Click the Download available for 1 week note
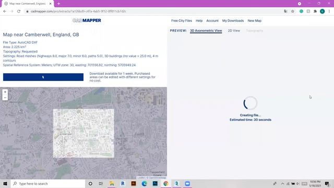This screenshot has width=334, height=188. (123, 77)
